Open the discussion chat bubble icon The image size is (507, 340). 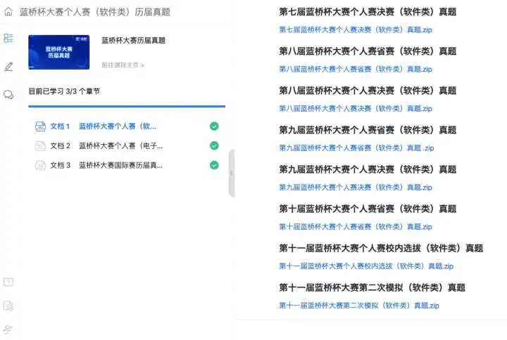coord(8,95)
